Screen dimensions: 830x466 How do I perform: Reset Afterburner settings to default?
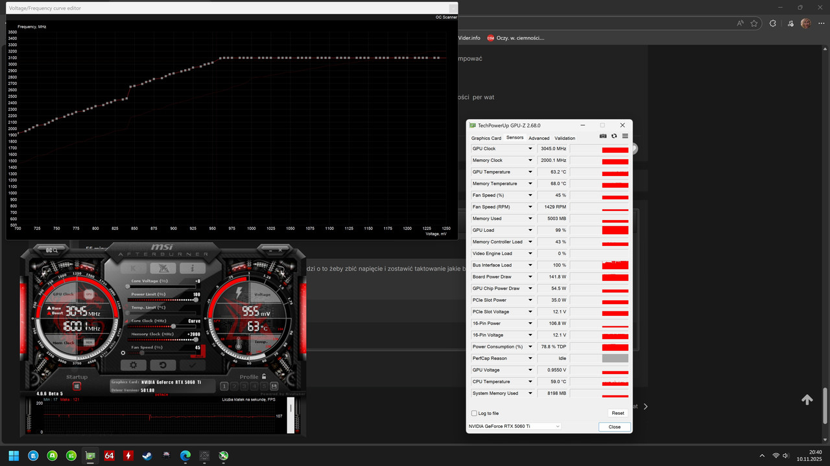tap(163, 365)
